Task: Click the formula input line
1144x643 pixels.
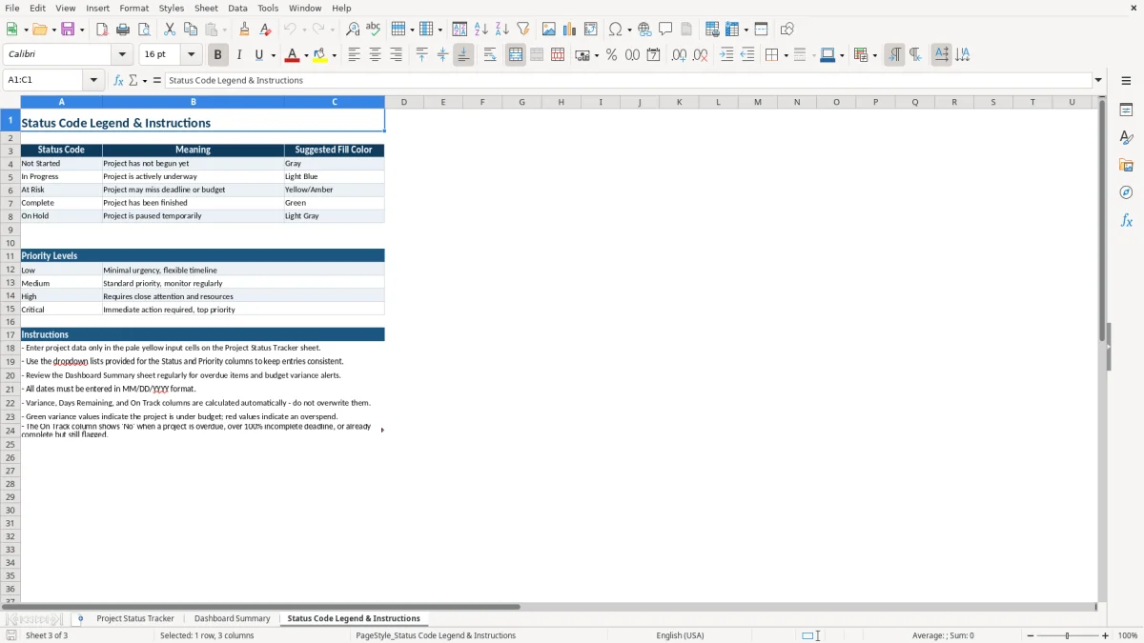Action: pos(628,80)
